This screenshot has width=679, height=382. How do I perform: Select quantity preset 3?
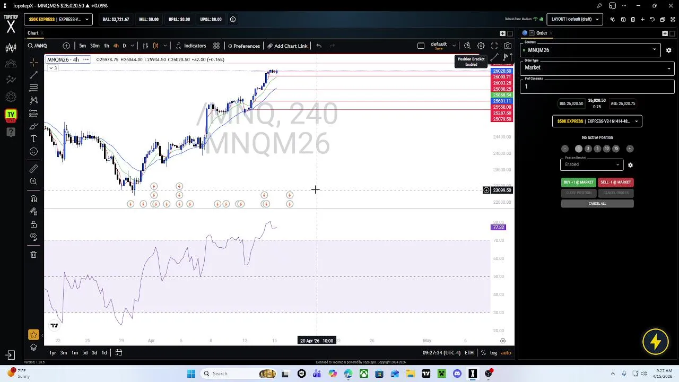tap(588, 149)
